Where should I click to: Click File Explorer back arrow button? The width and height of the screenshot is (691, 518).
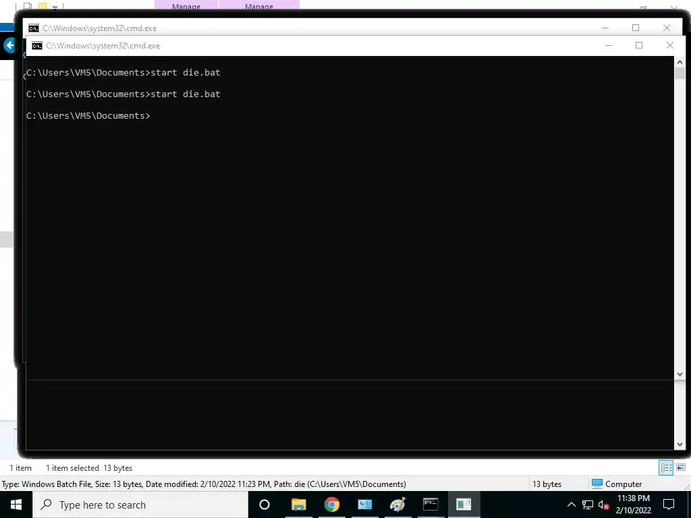coord(9,45)
